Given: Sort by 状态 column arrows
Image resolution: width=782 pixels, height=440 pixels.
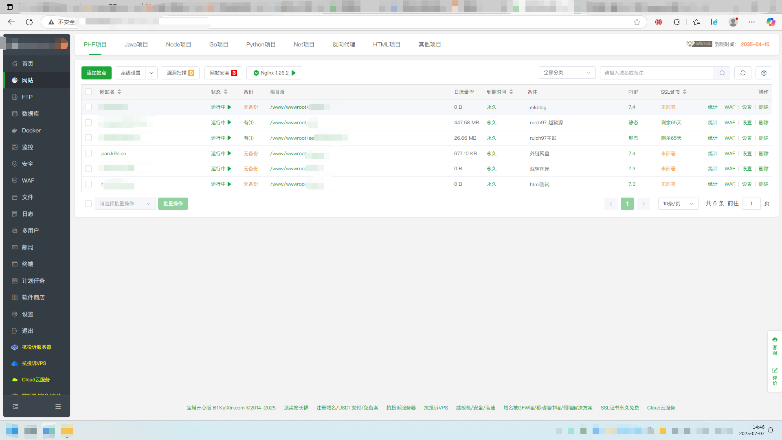Looking at the screenshot, I should (226, 92).
